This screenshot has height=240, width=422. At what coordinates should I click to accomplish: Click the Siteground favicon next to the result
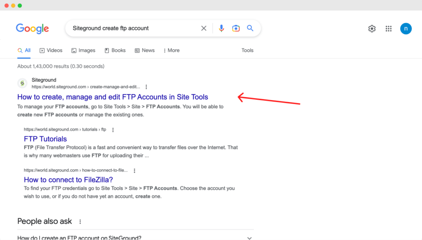(22, 83)
